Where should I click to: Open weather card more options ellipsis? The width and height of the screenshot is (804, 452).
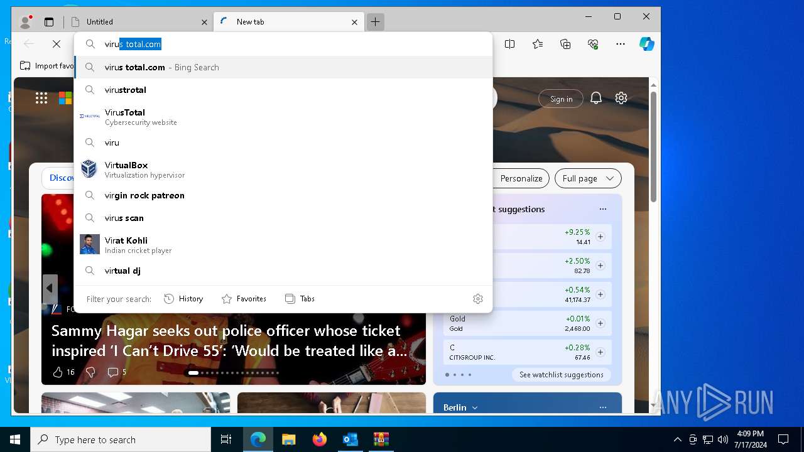603,407
